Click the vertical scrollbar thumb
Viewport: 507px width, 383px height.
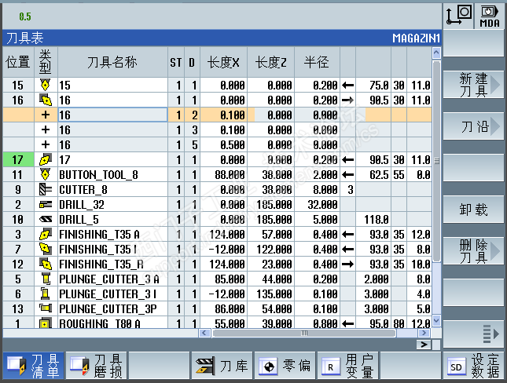436,161
